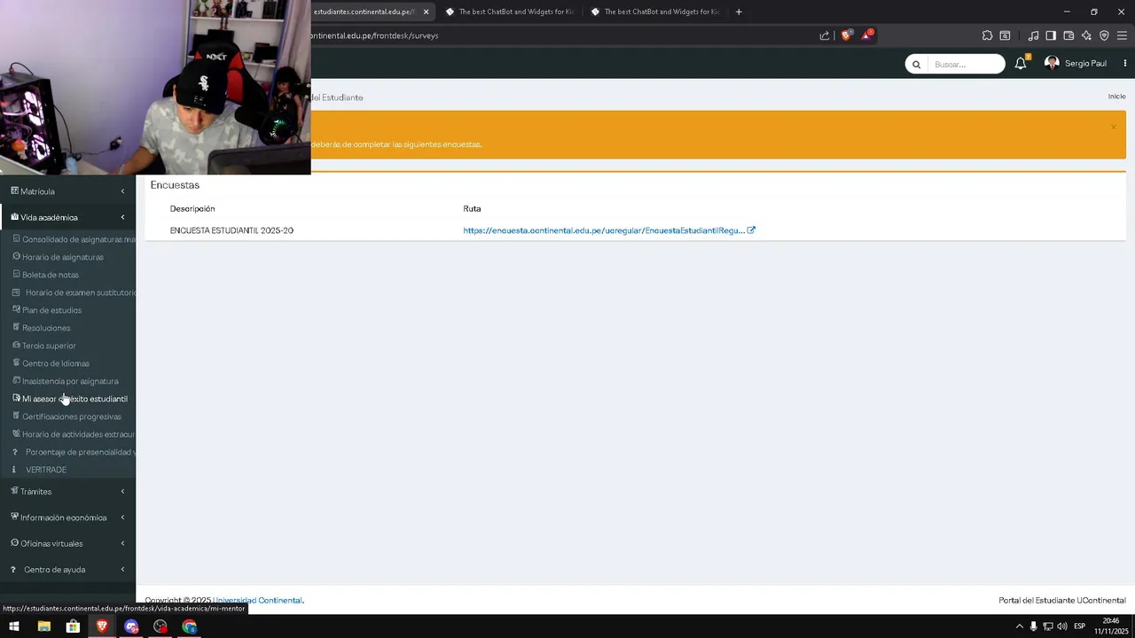Dismiss the orange survey alert banner

[x=1114, y=127]
